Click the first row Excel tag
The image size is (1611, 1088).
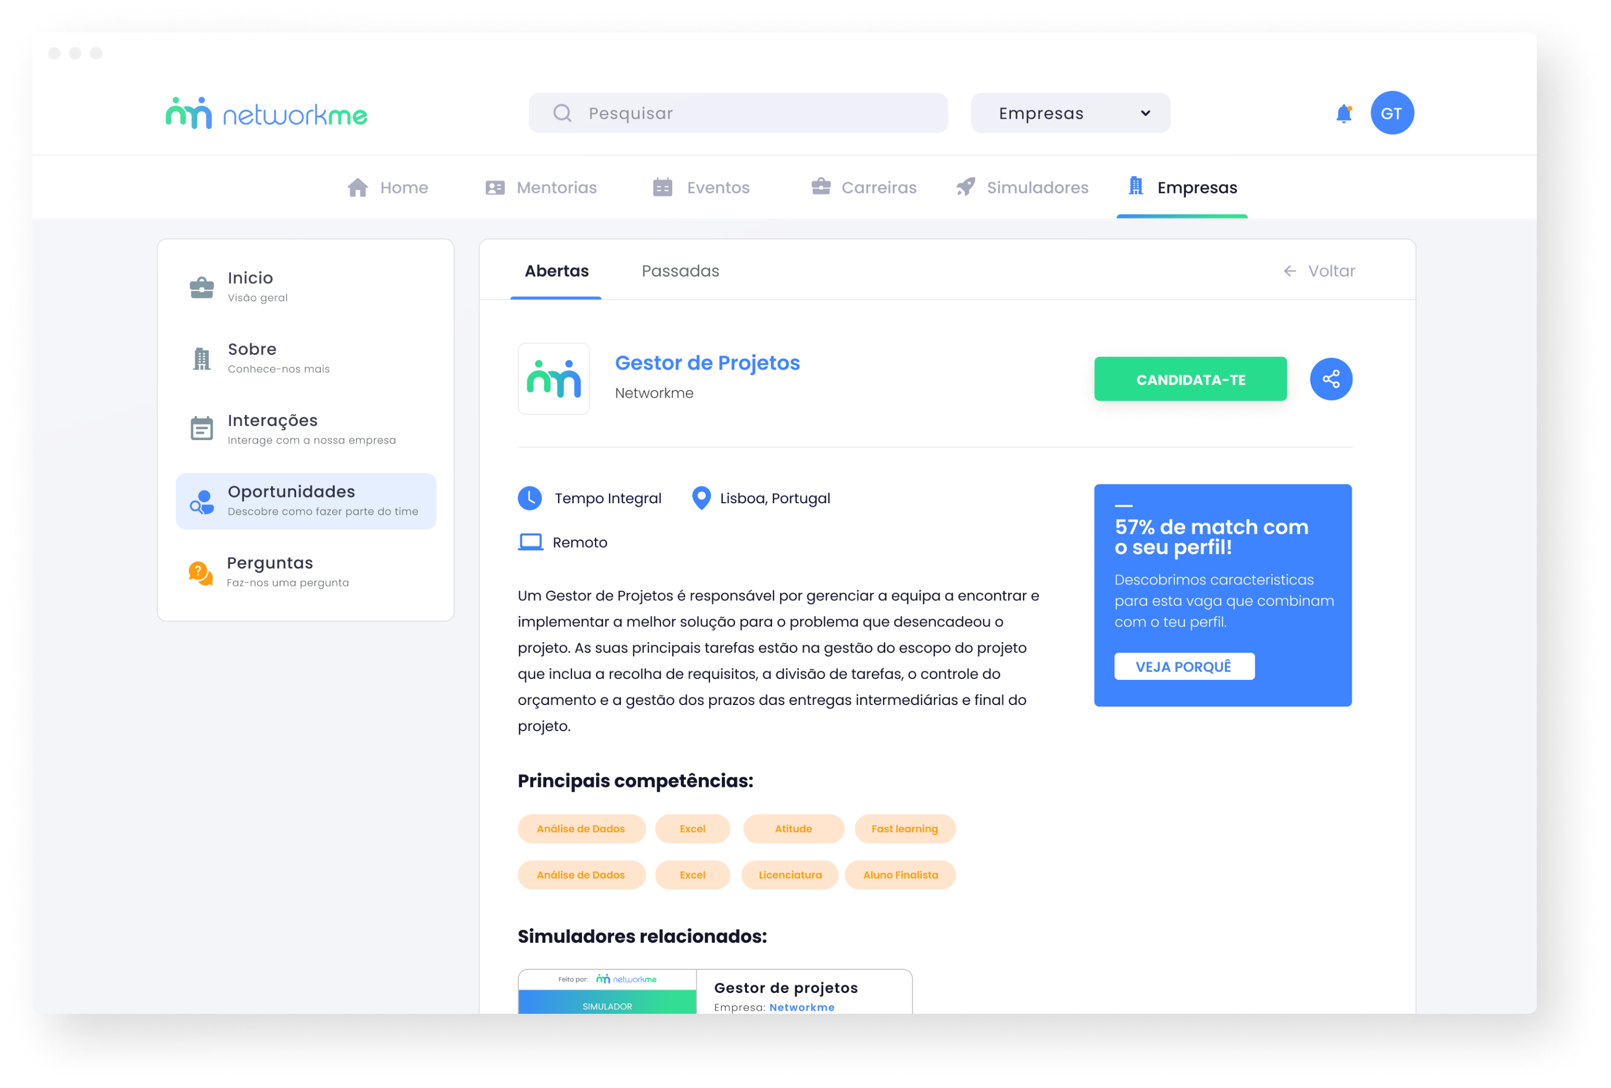pos(692,829)
